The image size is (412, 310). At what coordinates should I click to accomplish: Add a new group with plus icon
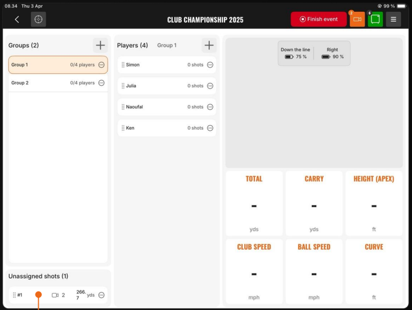click(100, 45)
